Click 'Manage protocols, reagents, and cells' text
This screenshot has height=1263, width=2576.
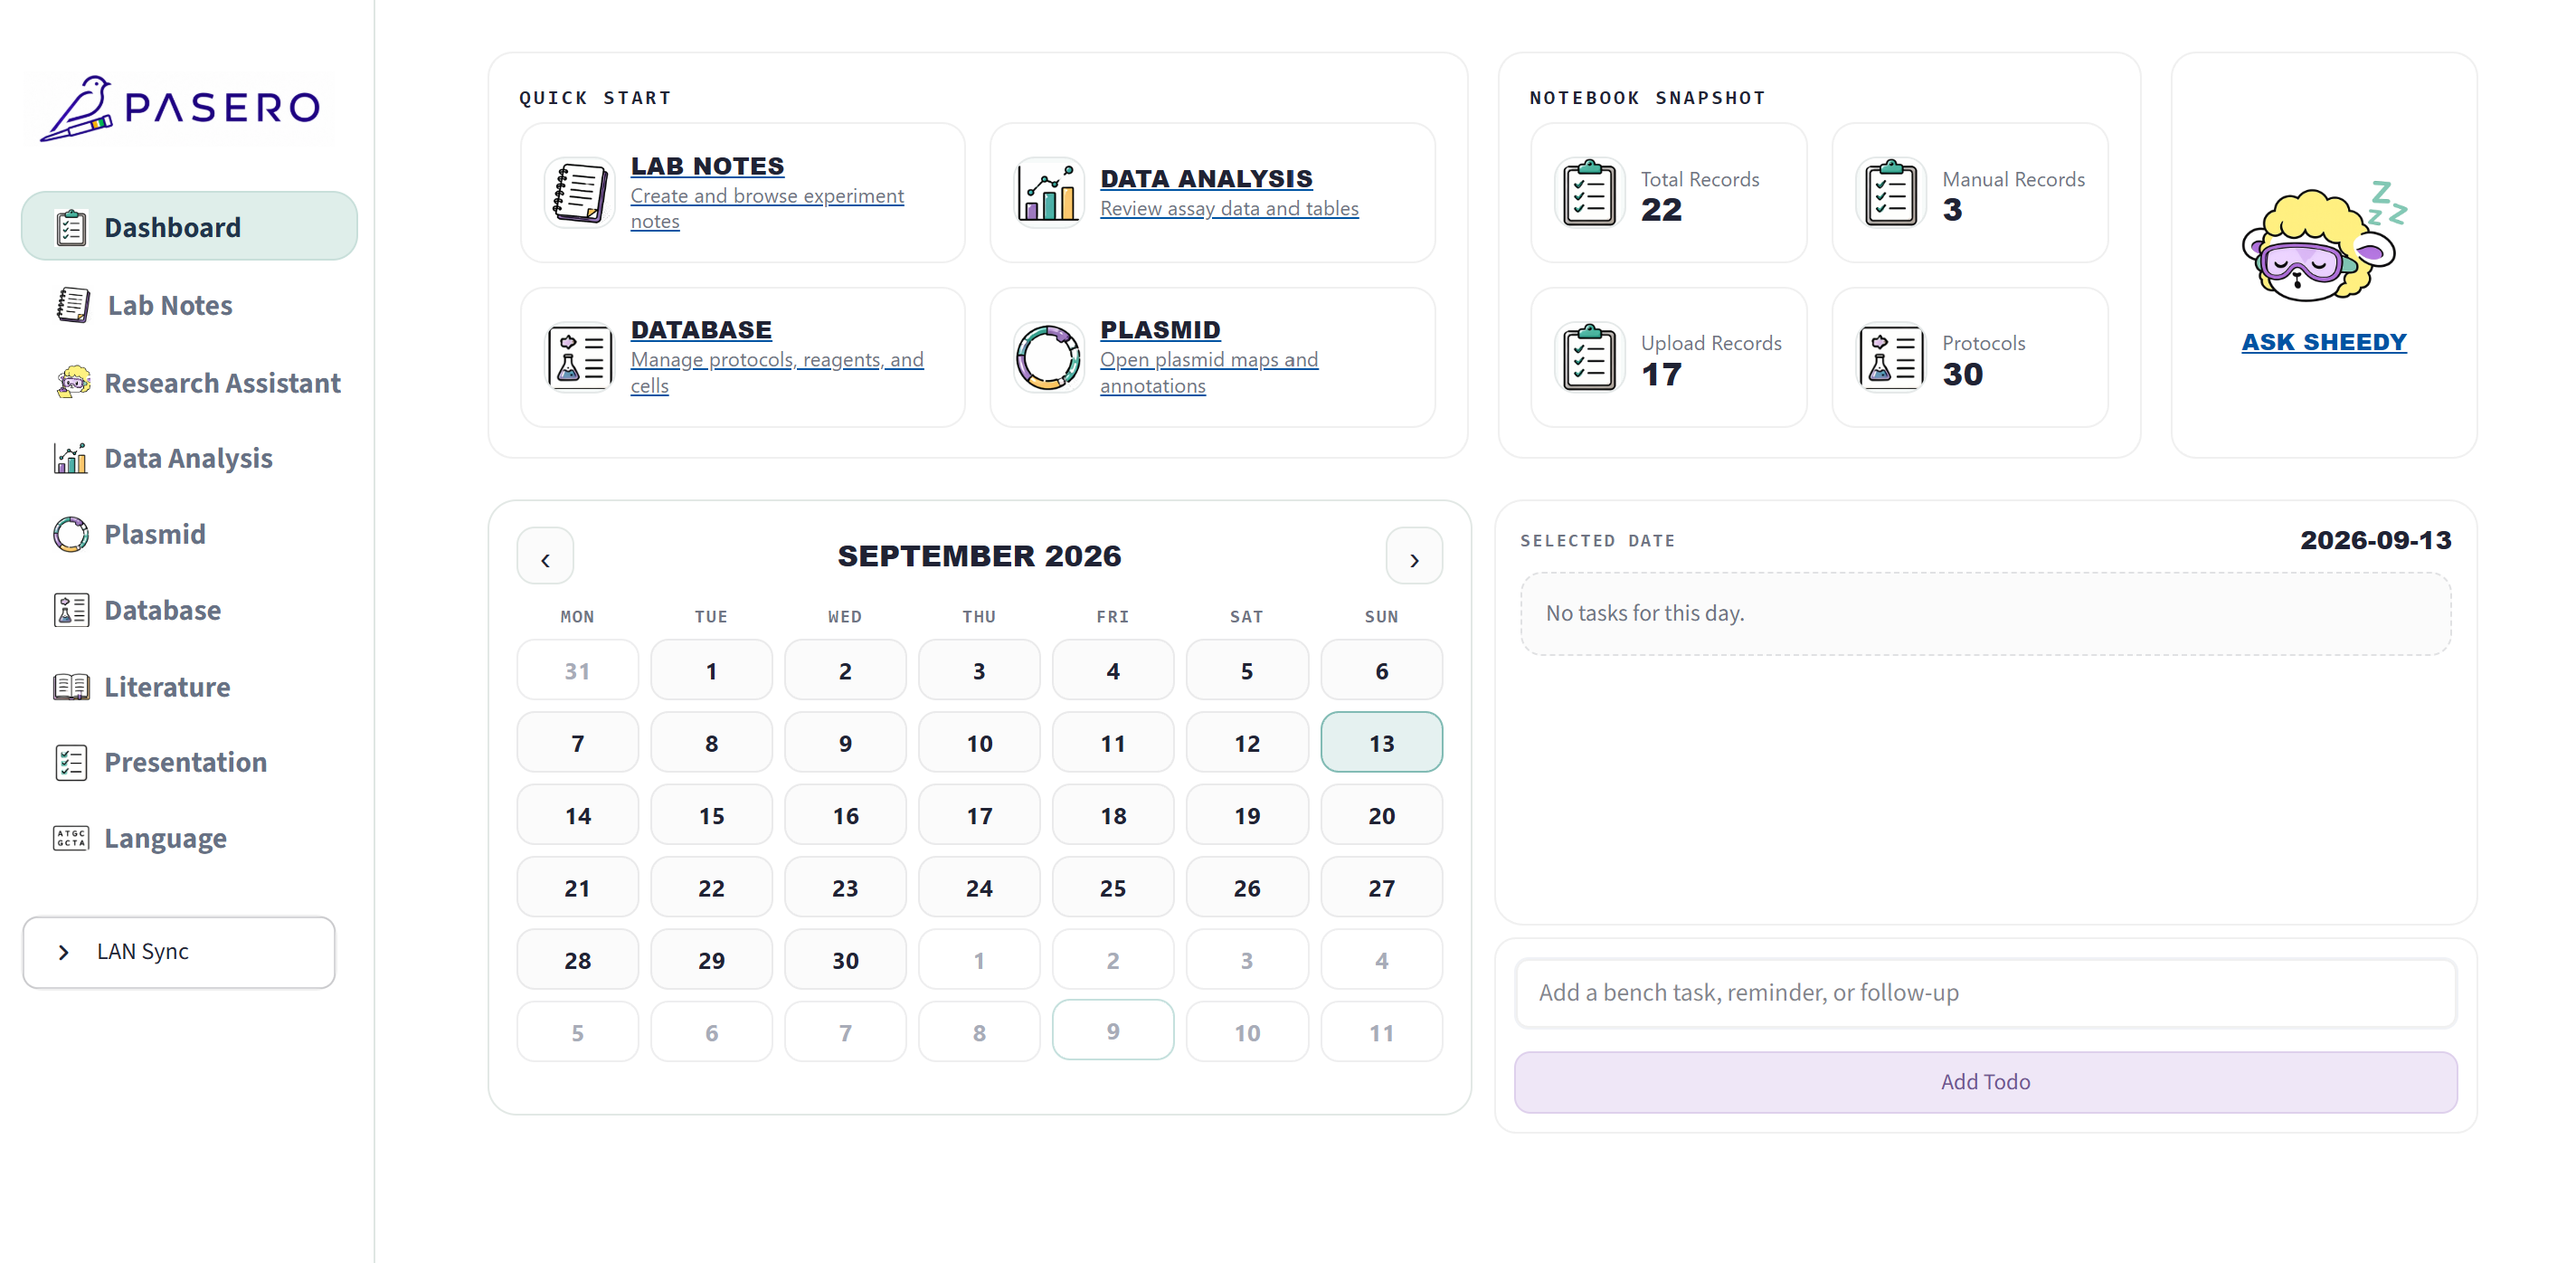[777, 373]
